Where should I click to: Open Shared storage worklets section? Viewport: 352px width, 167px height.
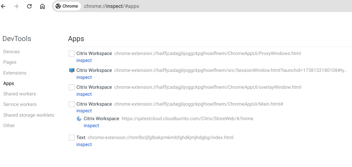click(x=29, y=115)
